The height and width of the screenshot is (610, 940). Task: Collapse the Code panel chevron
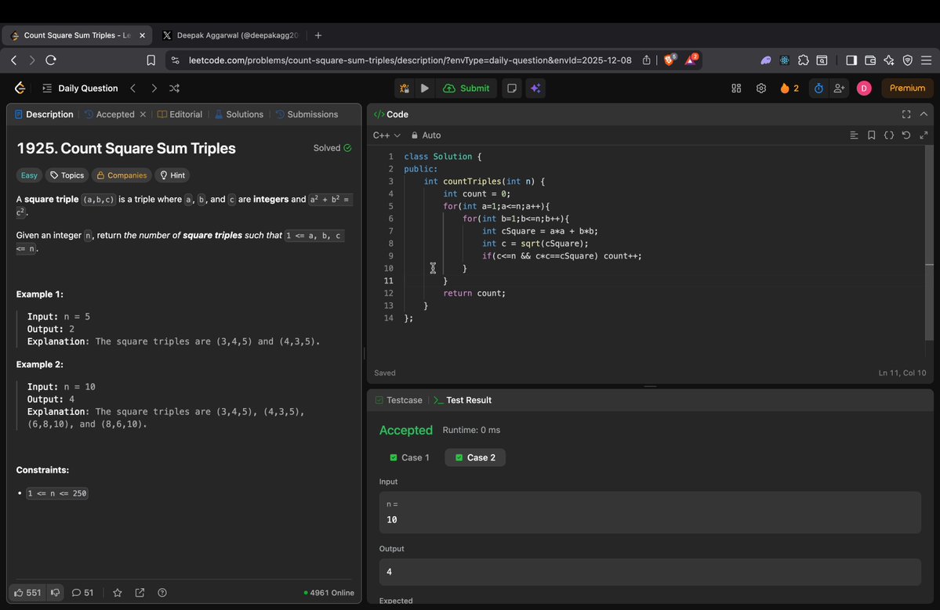point(924,114)
